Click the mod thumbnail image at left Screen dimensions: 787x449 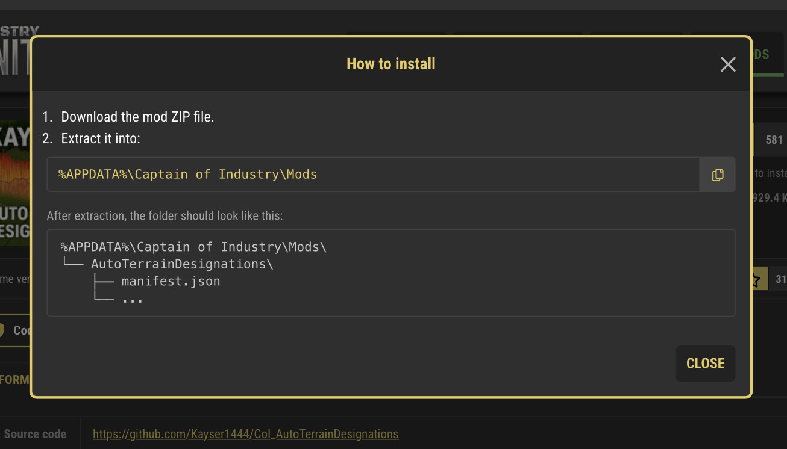pos(14,183)
